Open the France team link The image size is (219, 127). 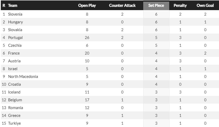coord(14,53)
